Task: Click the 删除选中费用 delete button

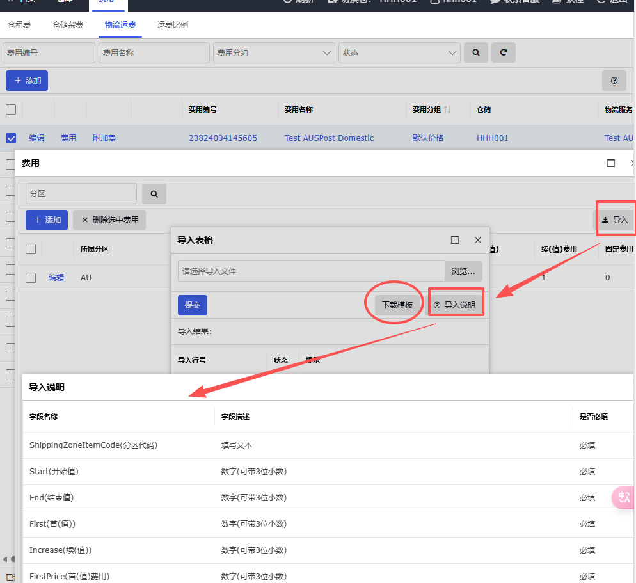Action: 109,220
